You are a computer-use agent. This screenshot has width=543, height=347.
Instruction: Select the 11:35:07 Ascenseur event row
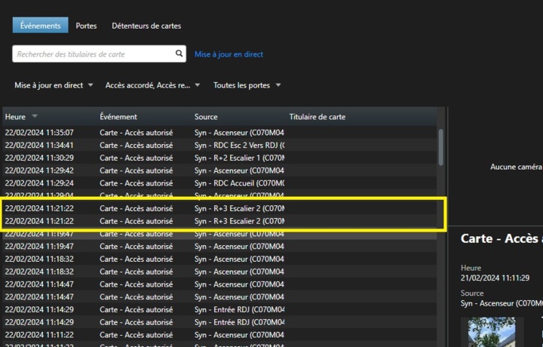[143, 133]
